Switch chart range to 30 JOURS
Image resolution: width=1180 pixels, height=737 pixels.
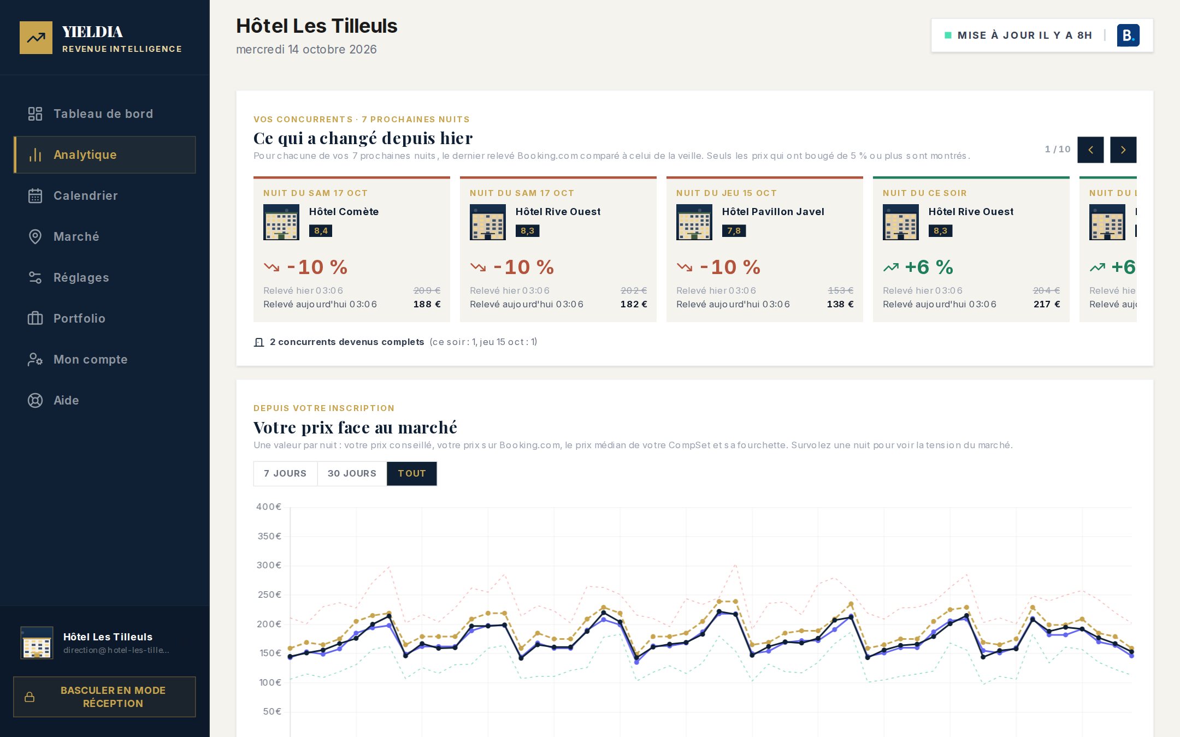click(x=352, y=473)
